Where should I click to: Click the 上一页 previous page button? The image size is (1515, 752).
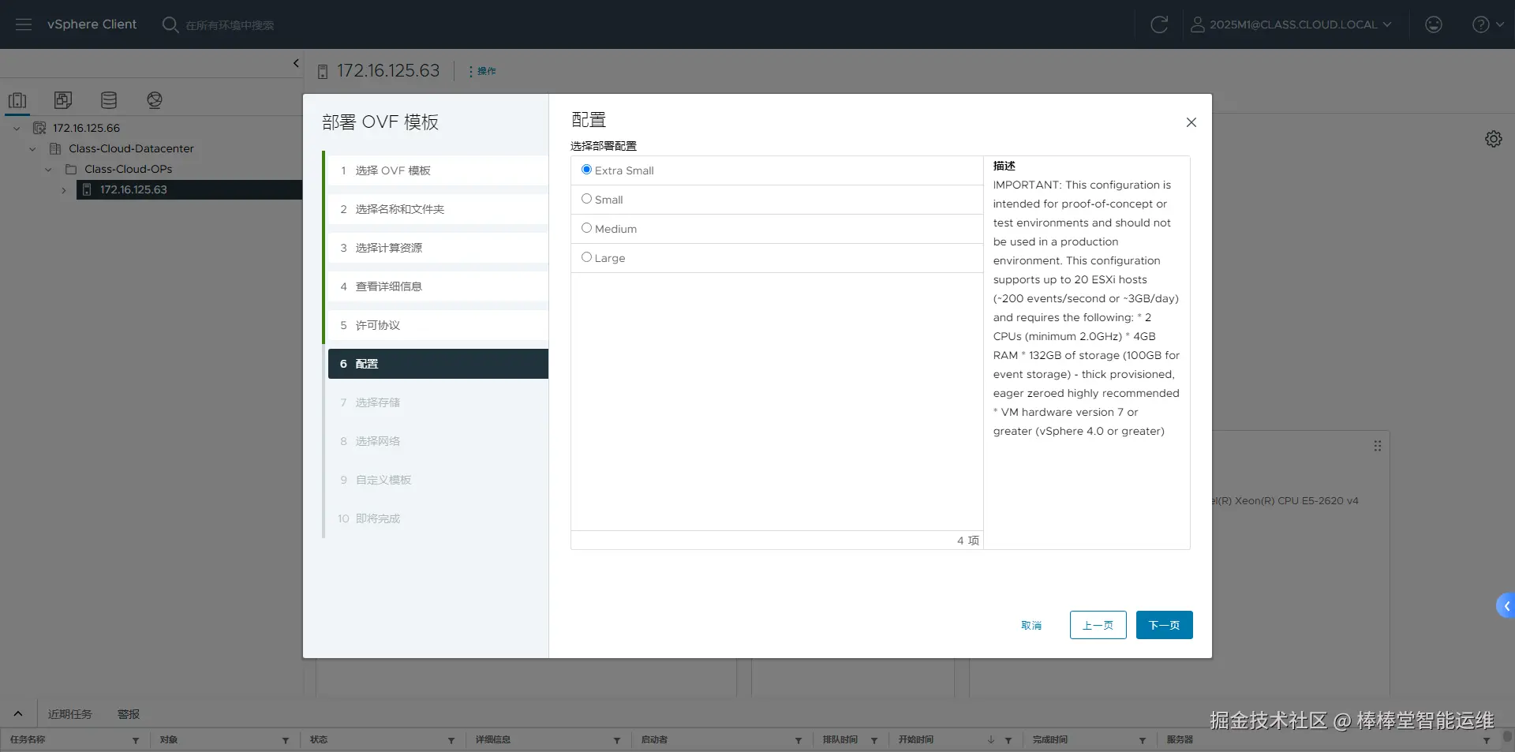(1098, 625)
